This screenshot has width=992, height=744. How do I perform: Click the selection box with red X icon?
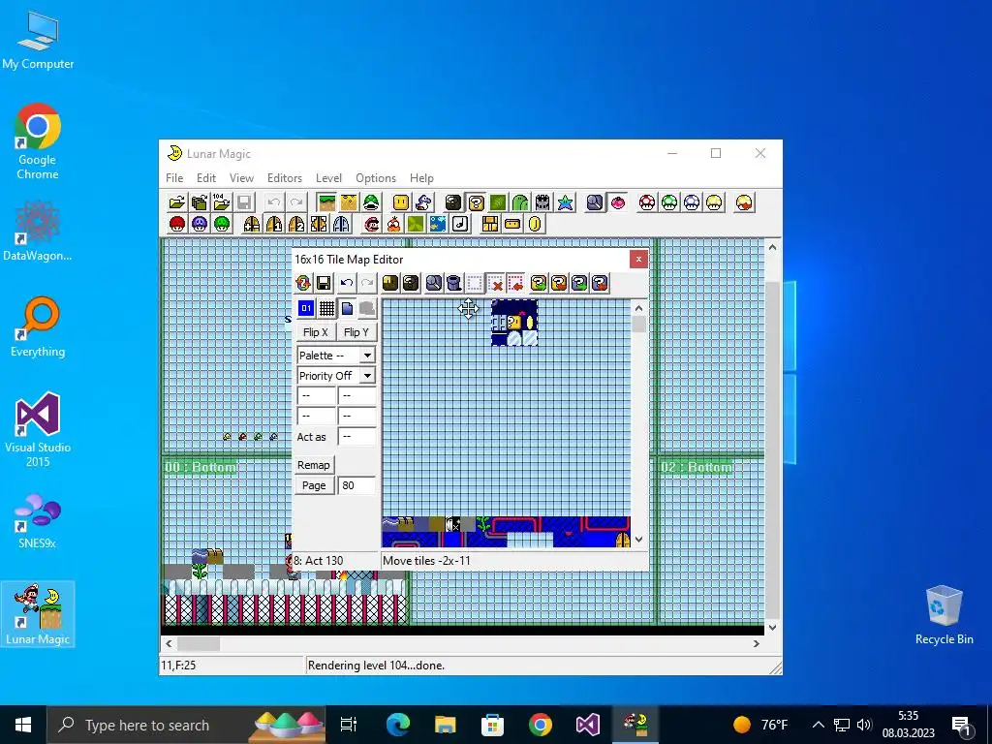[495, 283]
